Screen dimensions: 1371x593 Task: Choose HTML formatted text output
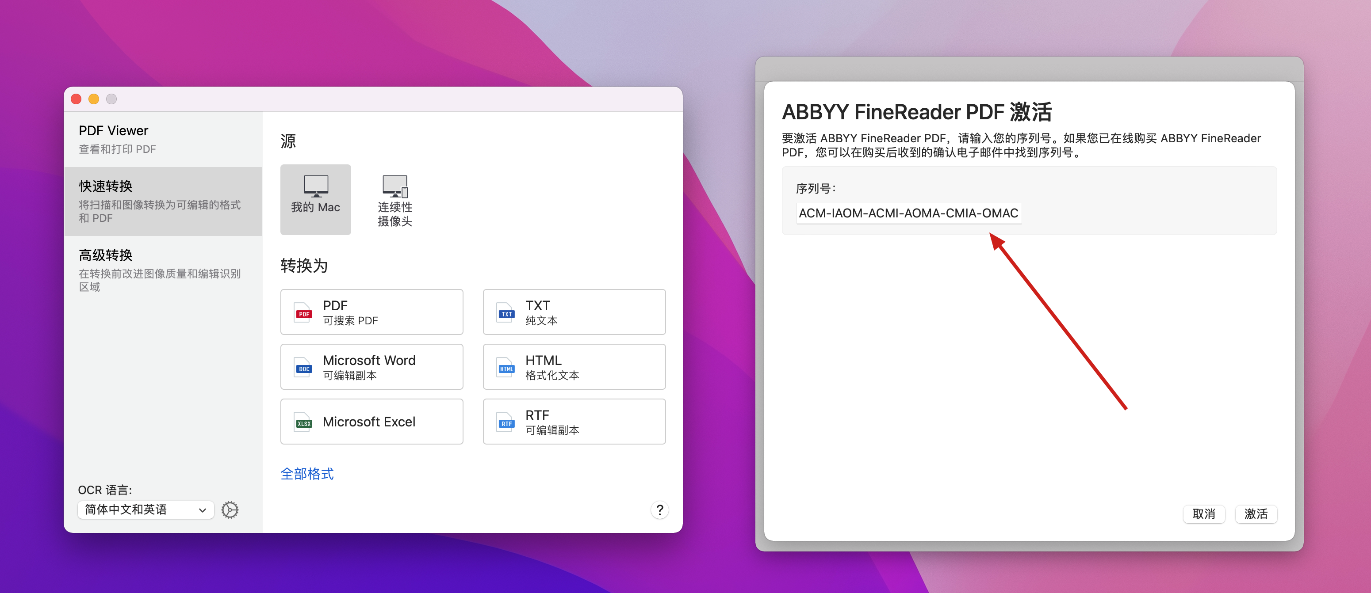[x=574, y=366]
